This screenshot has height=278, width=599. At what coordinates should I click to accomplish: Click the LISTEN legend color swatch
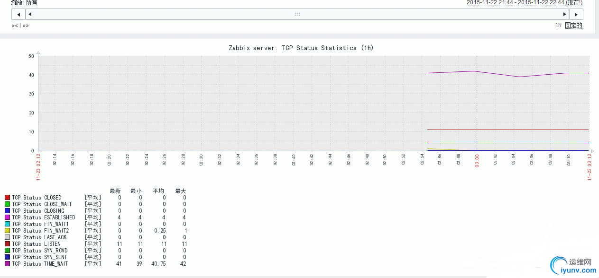click(x=8, y=244)
